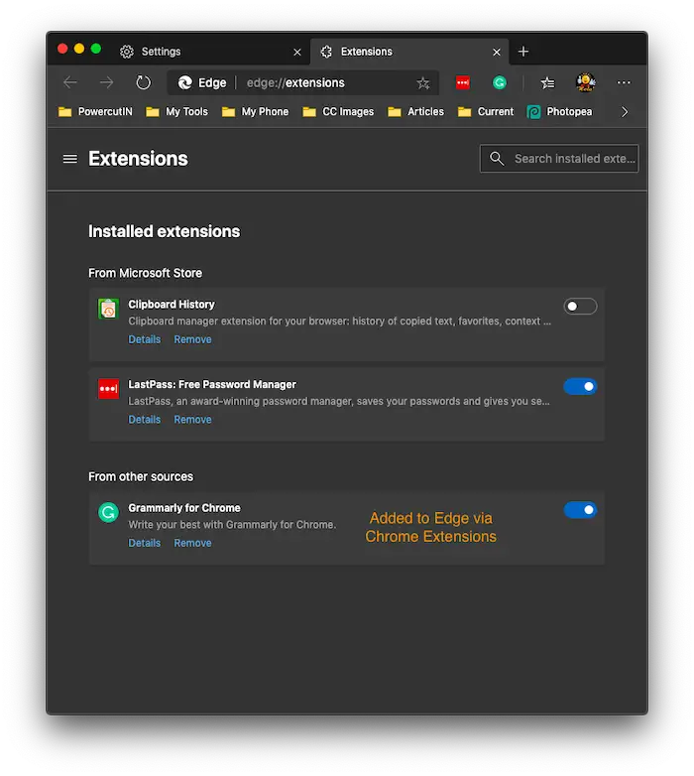Open the My Phone bookmarks folder
This screenshot has height=776, width=694.
click(255, 112)
